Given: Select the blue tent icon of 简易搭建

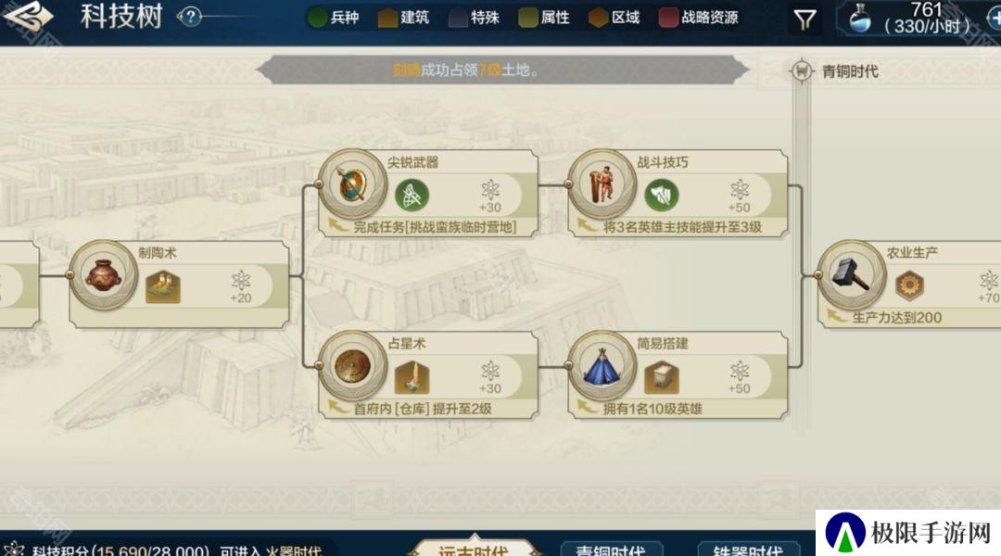Looking at the screenshot, I should pyautogui.click(x=602, y=366).
